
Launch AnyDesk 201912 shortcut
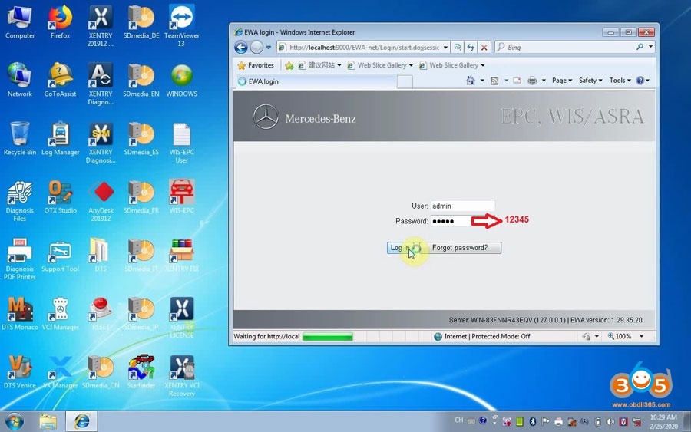tap(101, 201)
